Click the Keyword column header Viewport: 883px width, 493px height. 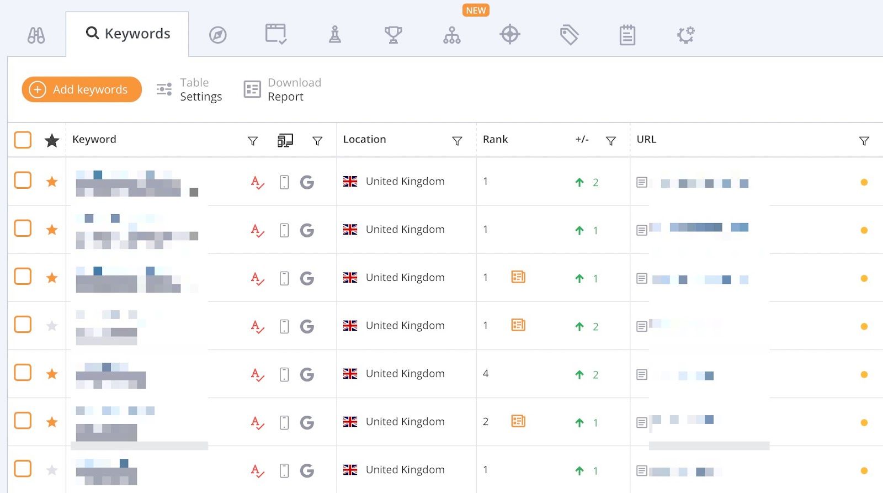coord(94,139)
